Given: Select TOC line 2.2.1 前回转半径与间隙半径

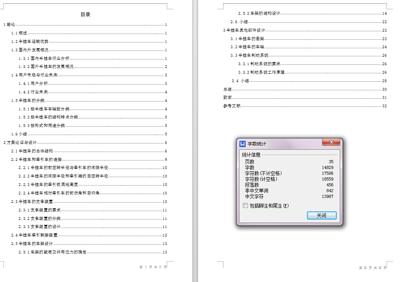Looking at the screenshot, I should (x=93, y=167).
